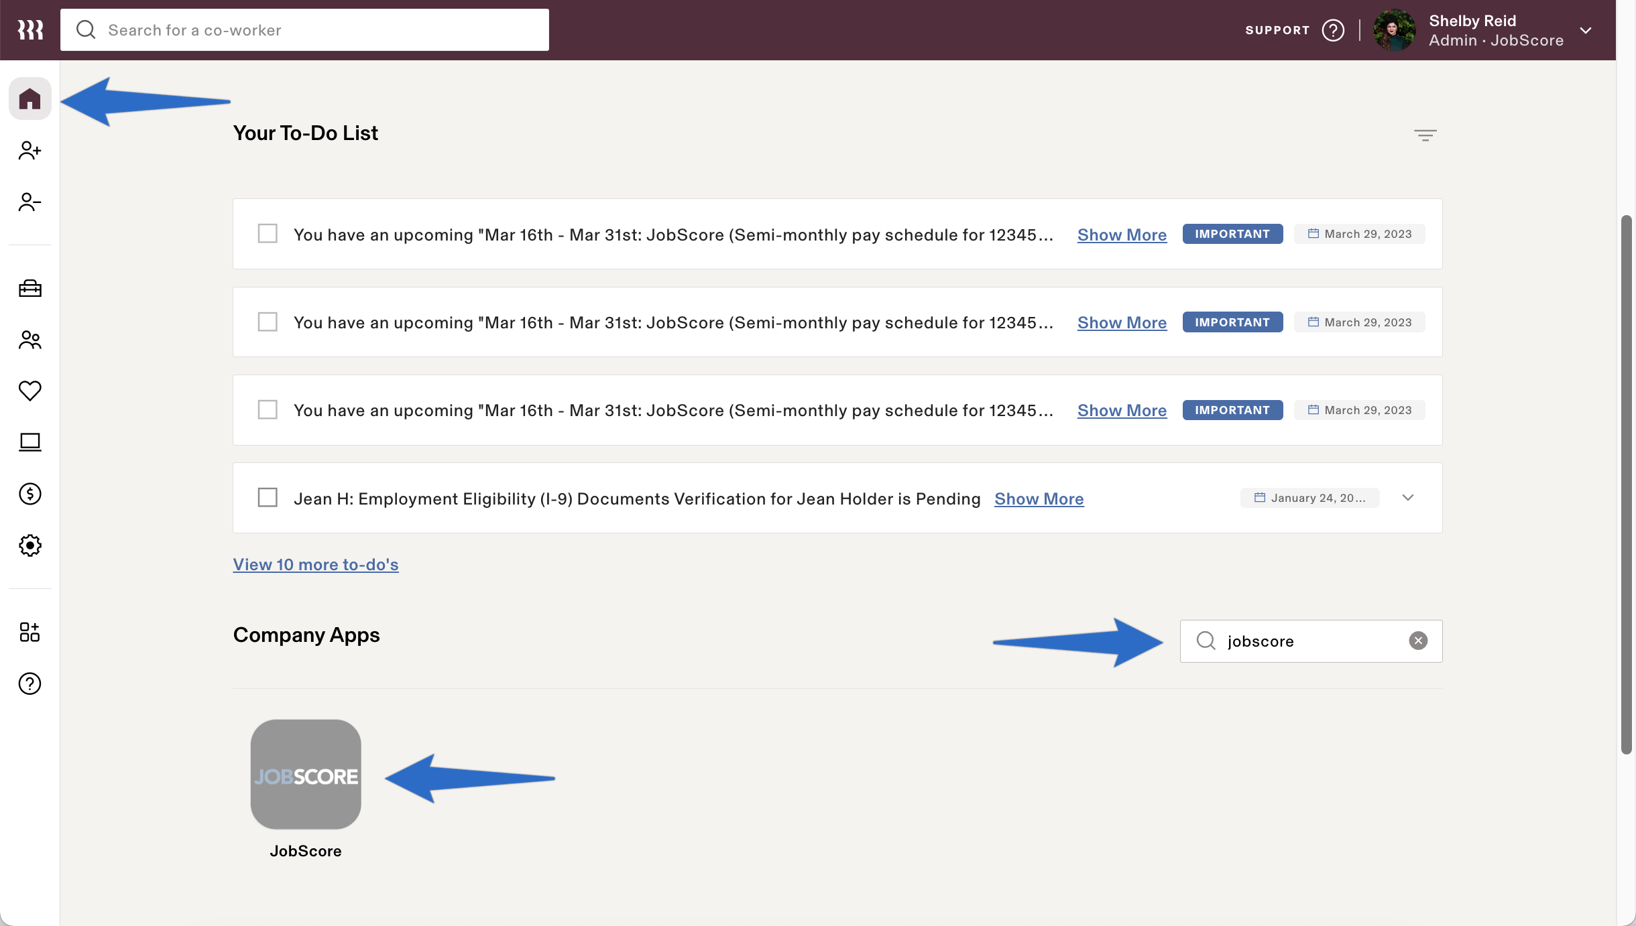
Task: Open the Rippling logo menu
Action: coord(30,29)
